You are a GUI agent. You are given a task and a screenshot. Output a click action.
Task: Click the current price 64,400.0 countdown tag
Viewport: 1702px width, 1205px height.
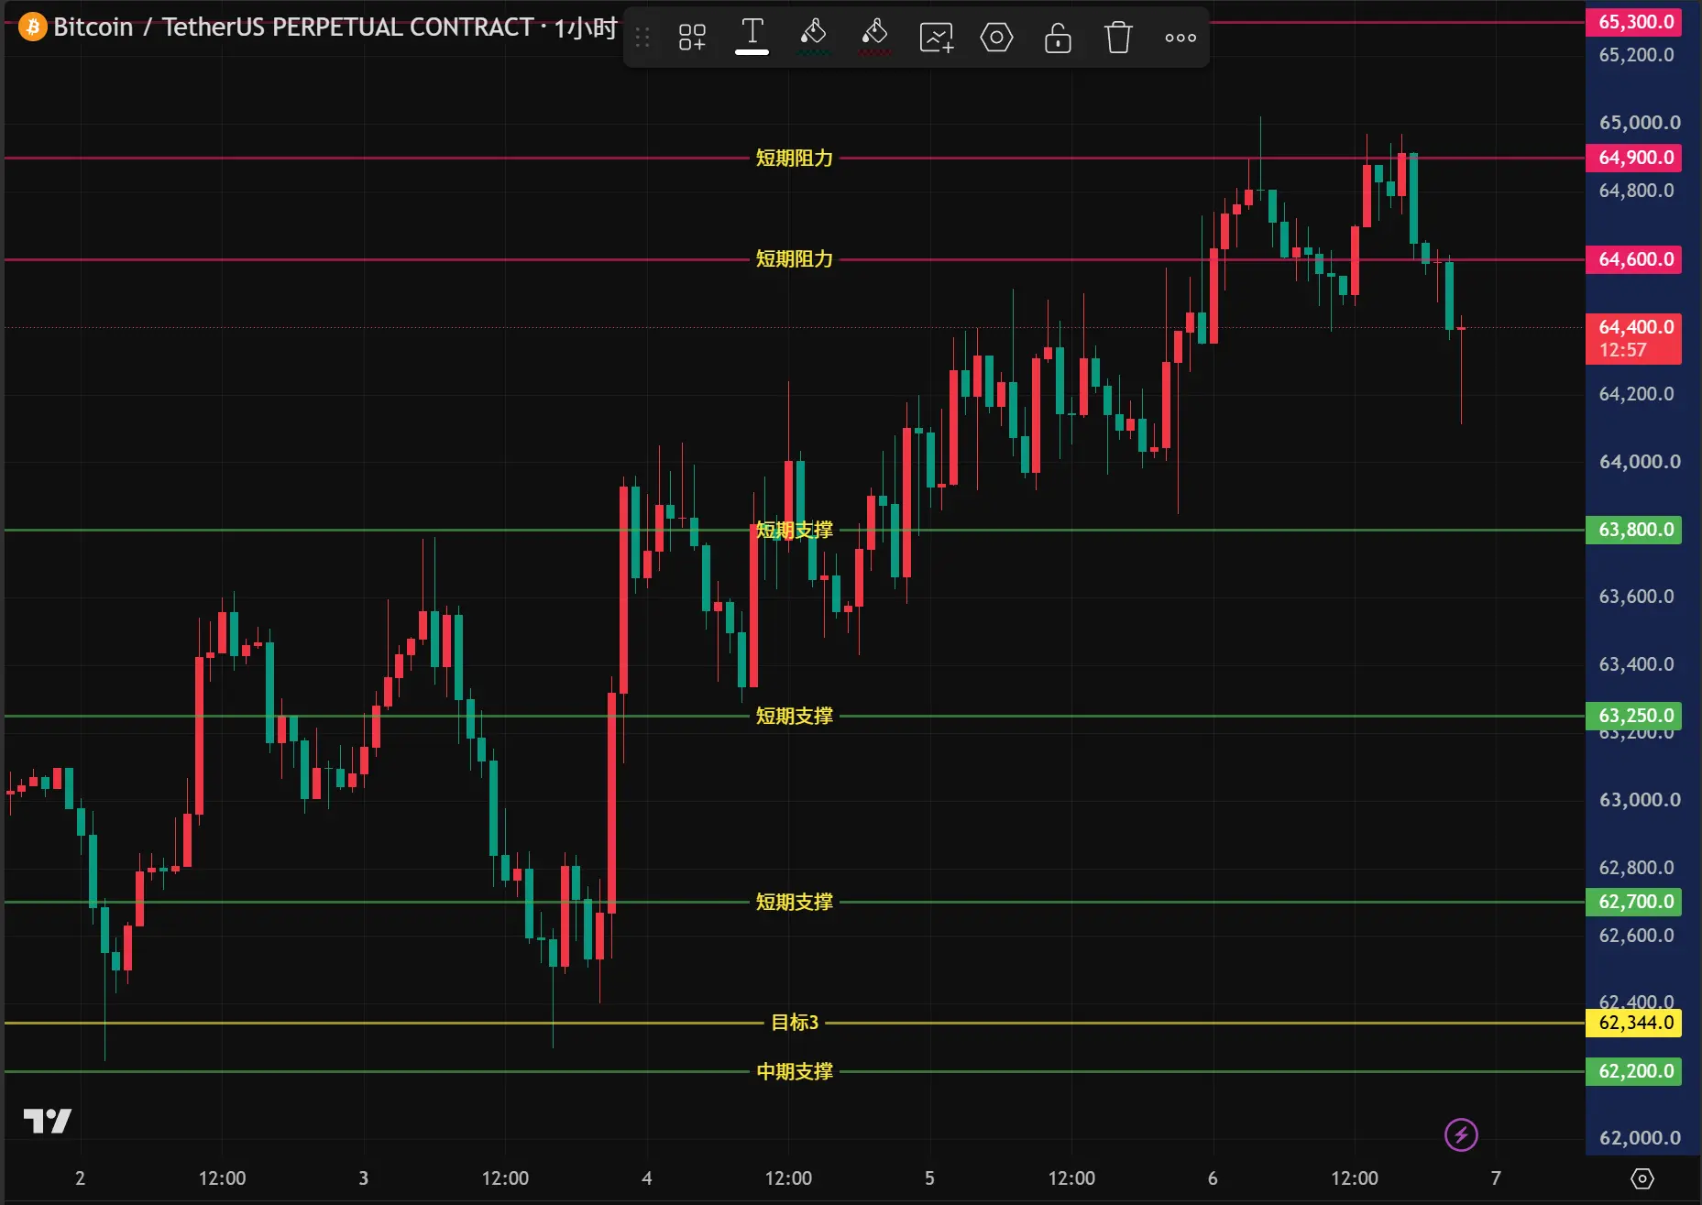coord(1634,338)
